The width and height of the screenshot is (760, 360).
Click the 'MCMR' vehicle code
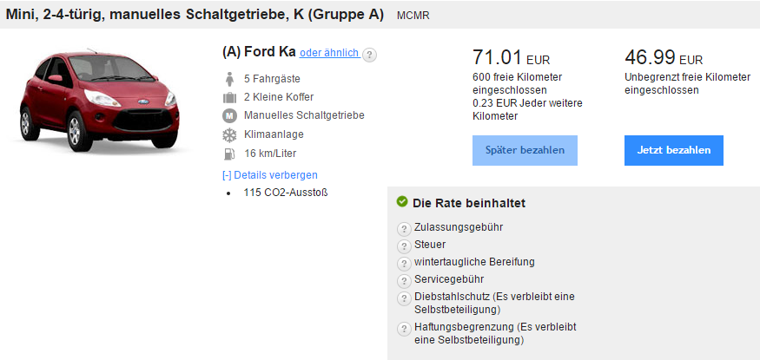pos(413,16)
